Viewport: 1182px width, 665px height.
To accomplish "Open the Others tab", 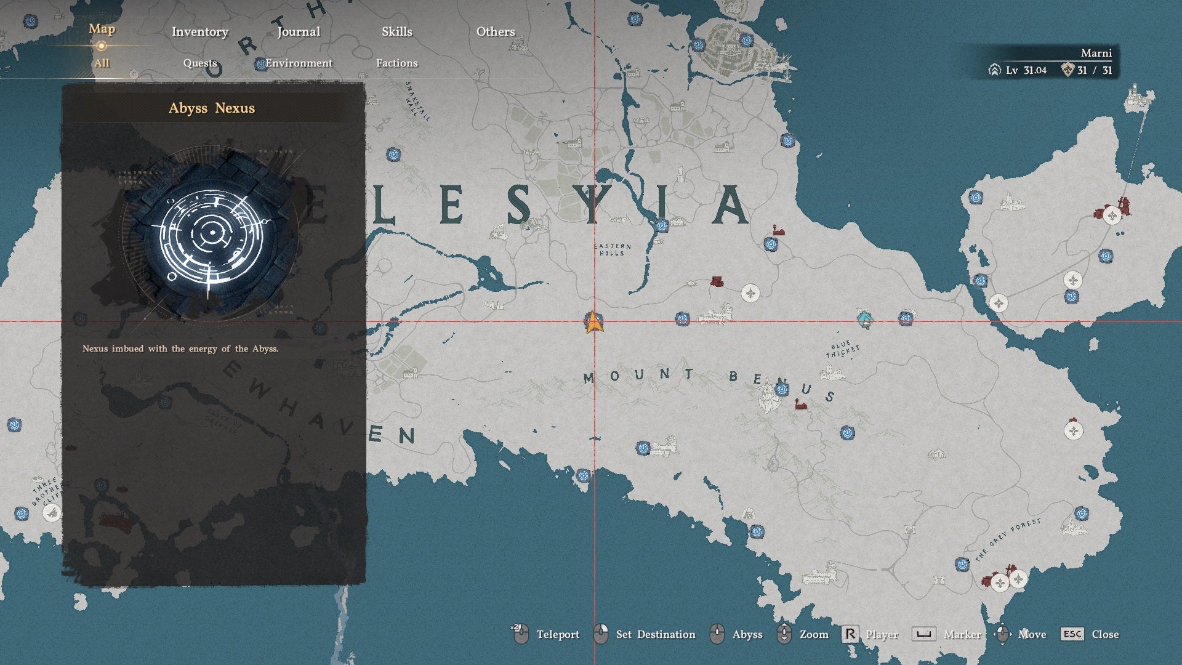I will coord(496,31).
